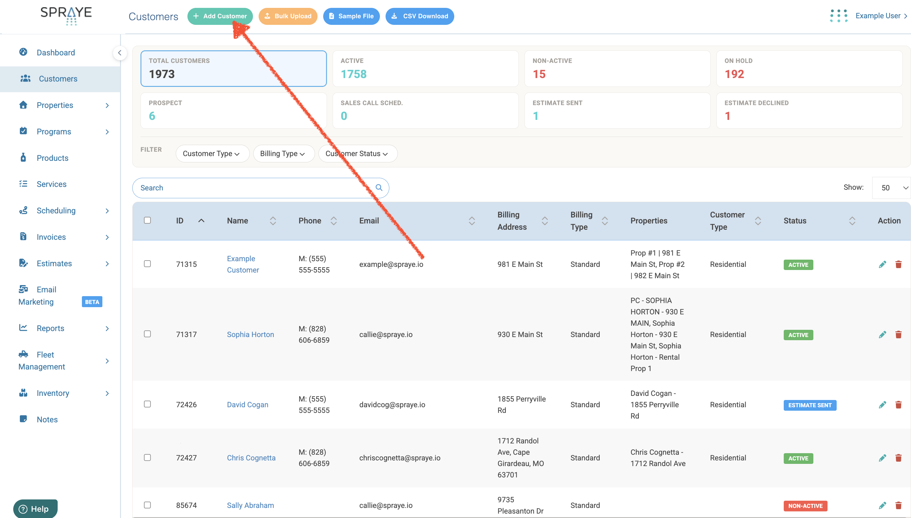Viewport: 911px width, 518px height.
Task: Check the box for customer 71317
Action: click(147, 334)
